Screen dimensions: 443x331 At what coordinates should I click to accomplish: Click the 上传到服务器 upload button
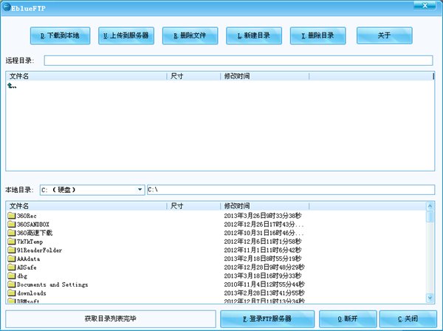point(126,35)
